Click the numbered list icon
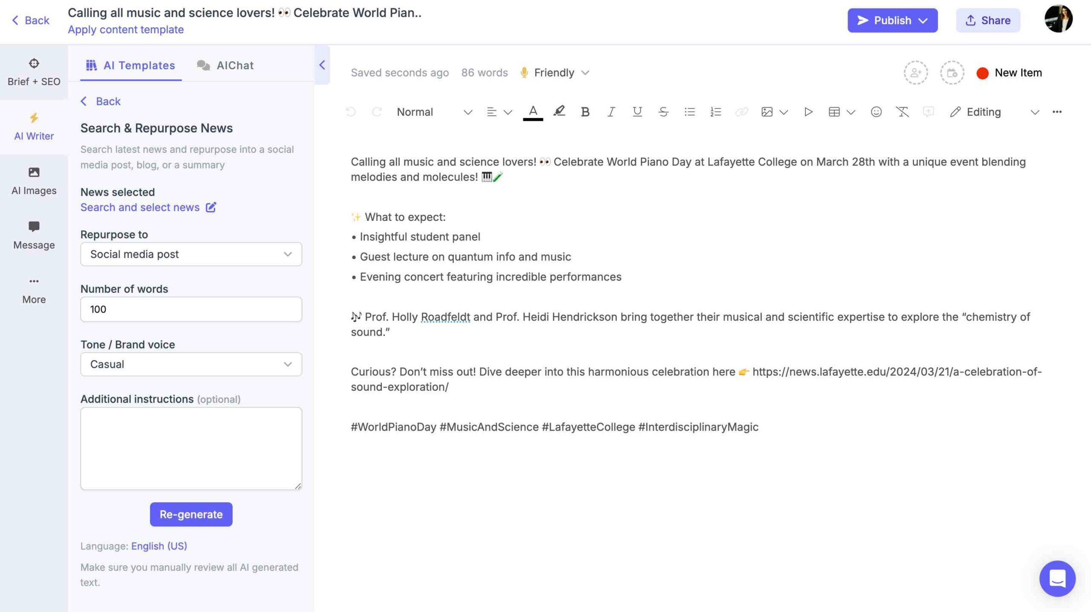The image size is (1091, 612). pyautogui.click(x=715, y=112)
